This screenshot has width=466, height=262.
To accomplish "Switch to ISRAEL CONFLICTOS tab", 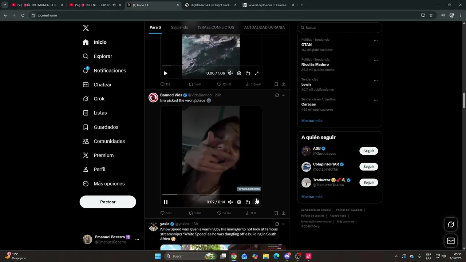I will [216, 27].
